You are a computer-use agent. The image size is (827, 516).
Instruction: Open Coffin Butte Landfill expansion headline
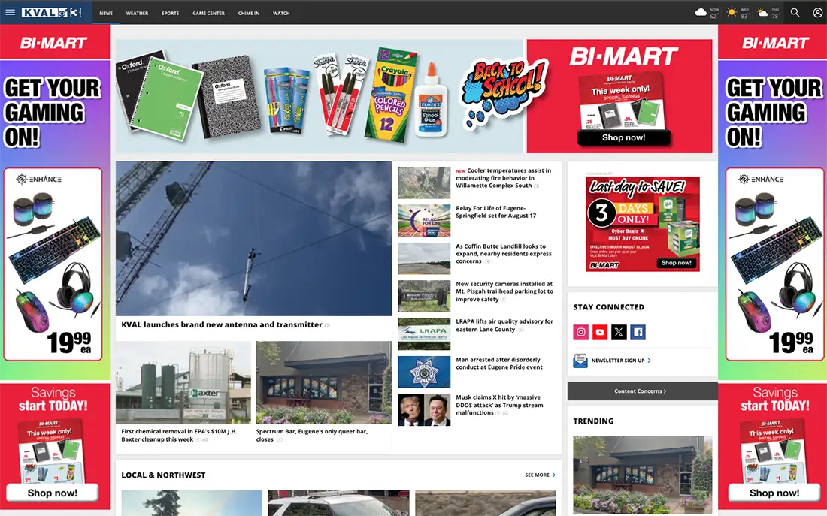[x=504, y=254]
